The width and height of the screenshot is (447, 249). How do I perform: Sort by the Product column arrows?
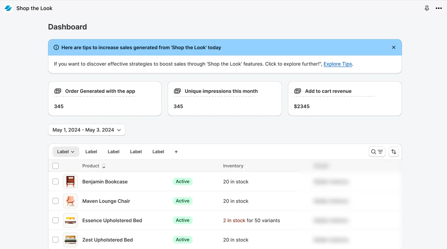click(x=104, y=166)
